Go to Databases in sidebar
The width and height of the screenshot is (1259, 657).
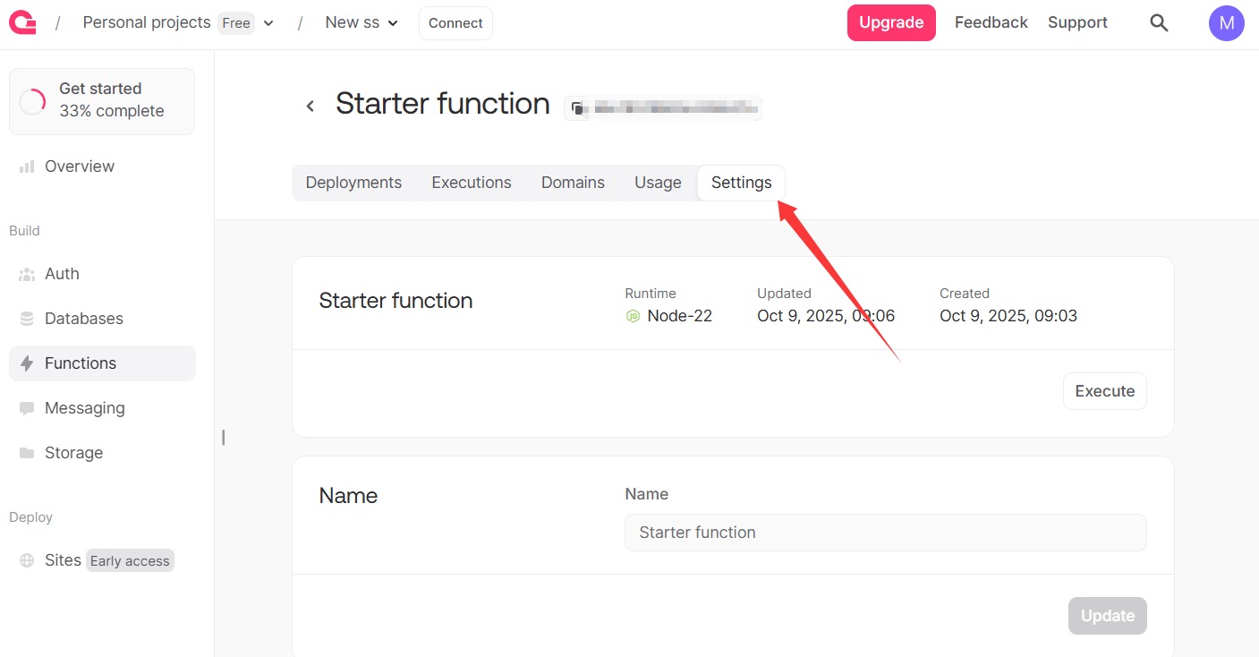point(83,319)
